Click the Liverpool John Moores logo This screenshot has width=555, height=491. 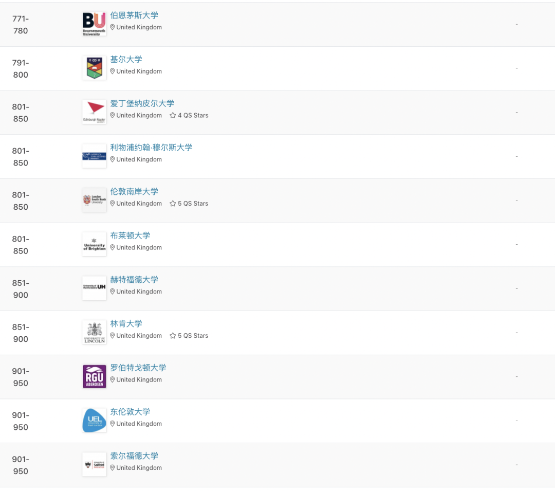(94, 156)
